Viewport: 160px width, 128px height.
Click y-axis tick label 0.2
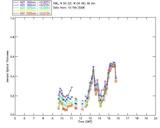click(12, 96)
